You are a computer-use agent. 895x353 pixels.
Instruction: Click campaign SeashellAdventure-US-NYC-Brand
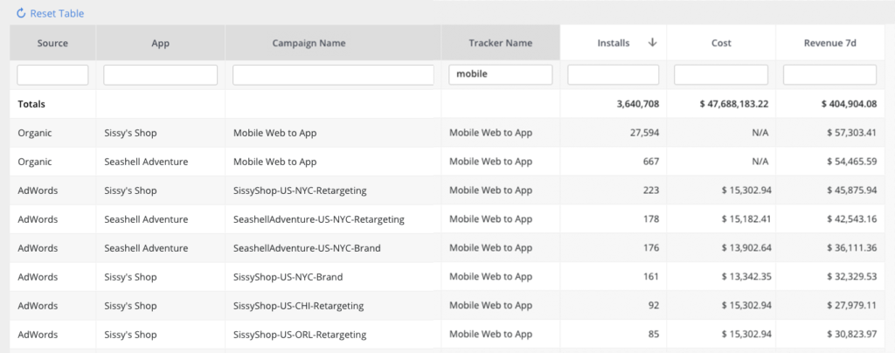pyautogui.click(x=307, y=248)
